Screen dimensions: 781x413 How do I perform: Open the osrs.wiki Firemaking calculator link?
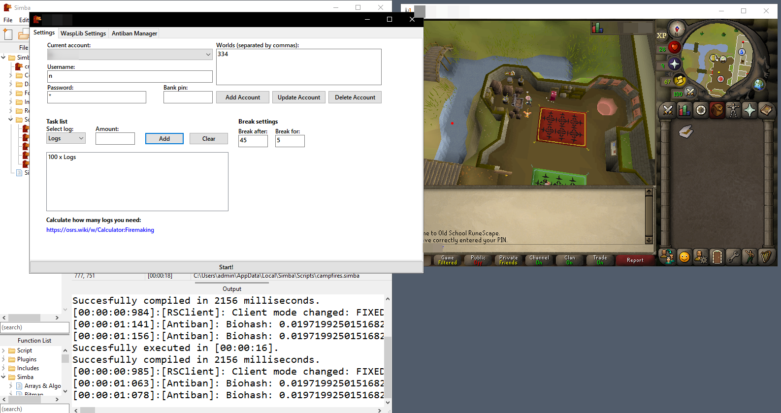100,230
